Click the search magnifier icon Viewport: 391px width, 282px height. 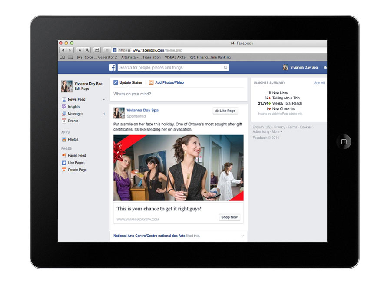(225, 68)
